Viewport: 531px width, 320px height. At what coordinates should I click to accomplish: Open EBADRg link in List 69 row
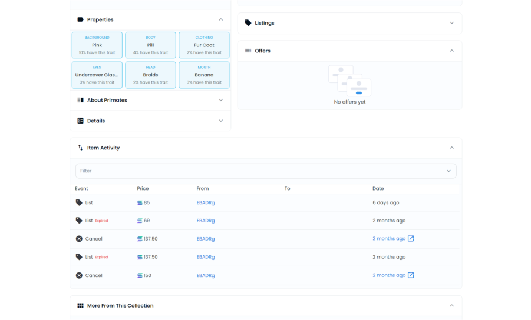(x=206, y=221)
